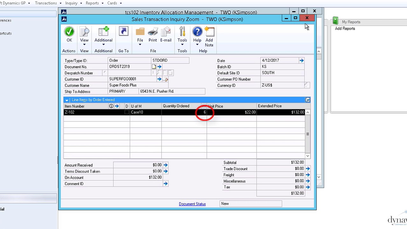407x229 pixels.
Task: Click the Help question mark icon
Action: 197,31
